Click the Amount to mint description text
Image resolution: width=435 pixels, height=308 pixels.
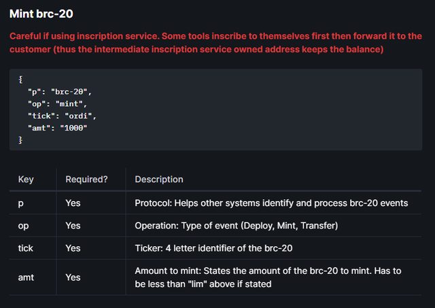click(x=268, y=277)
